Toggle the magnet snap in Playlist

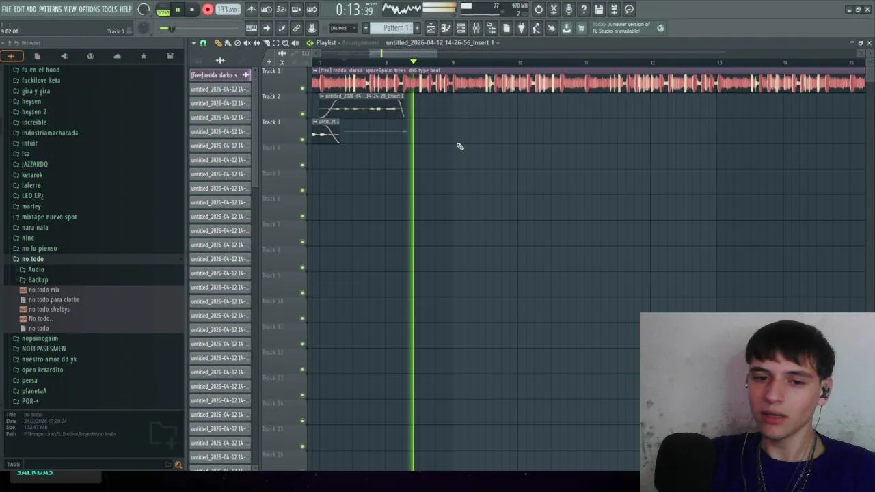point(203,43)
